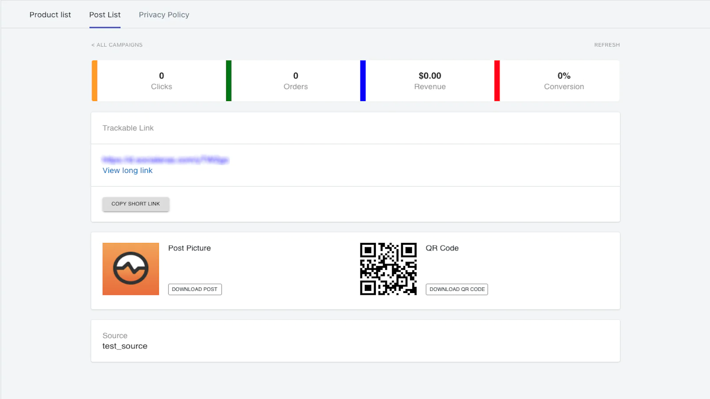Click the View long link option
The image size is (710, 399).
127,171
